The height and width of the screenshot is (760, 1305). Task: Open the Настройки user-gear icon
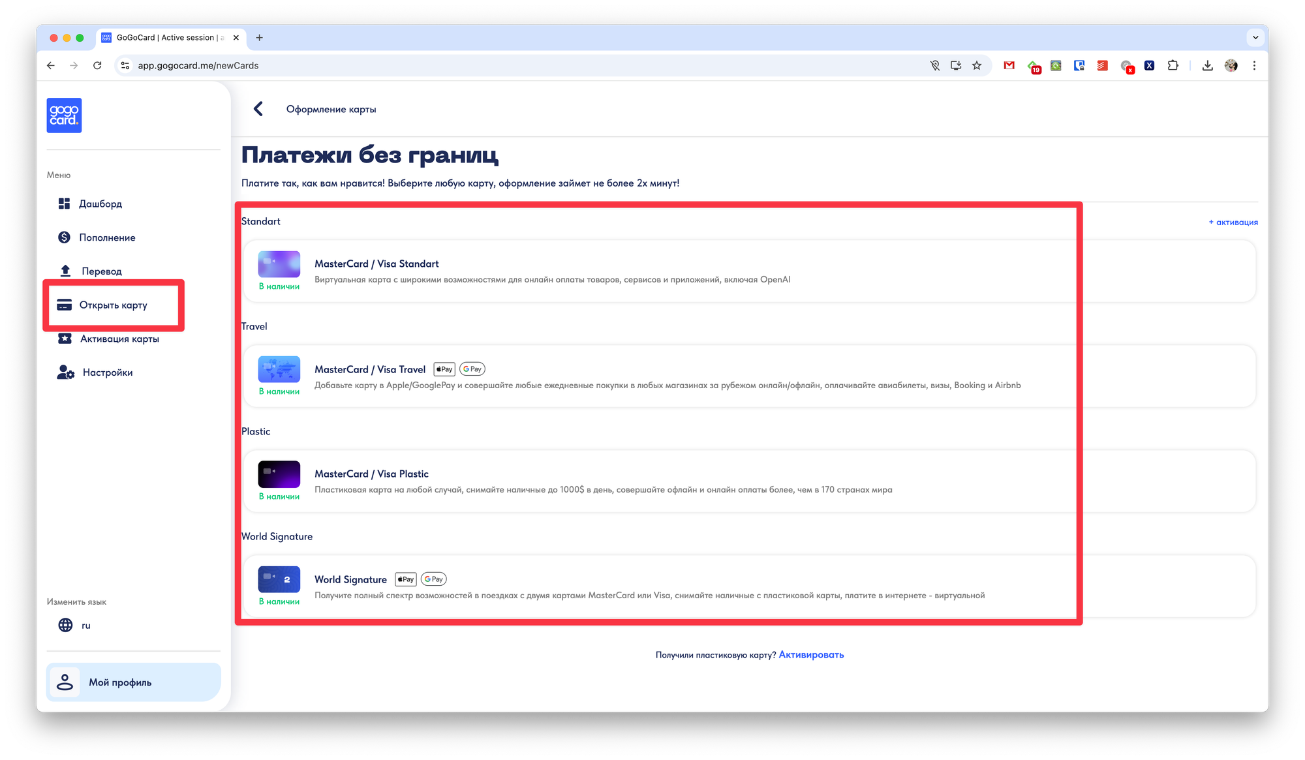(x=65, y=372)
